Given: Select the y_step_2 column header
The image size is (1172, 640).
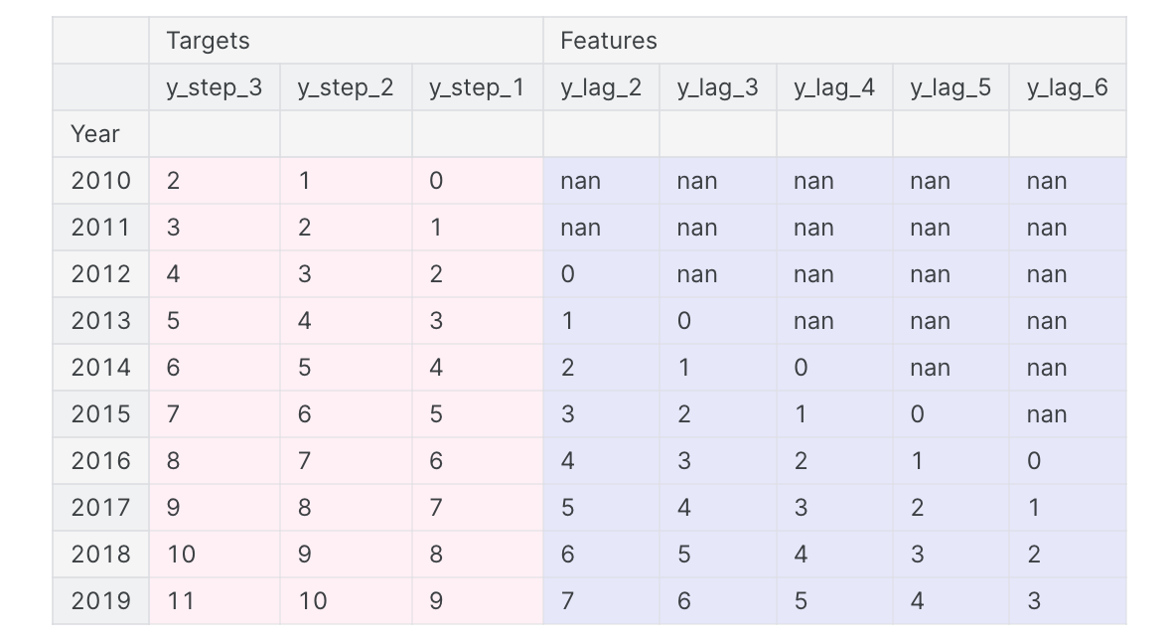Looking at the screenshot, I should pos(345,87).
